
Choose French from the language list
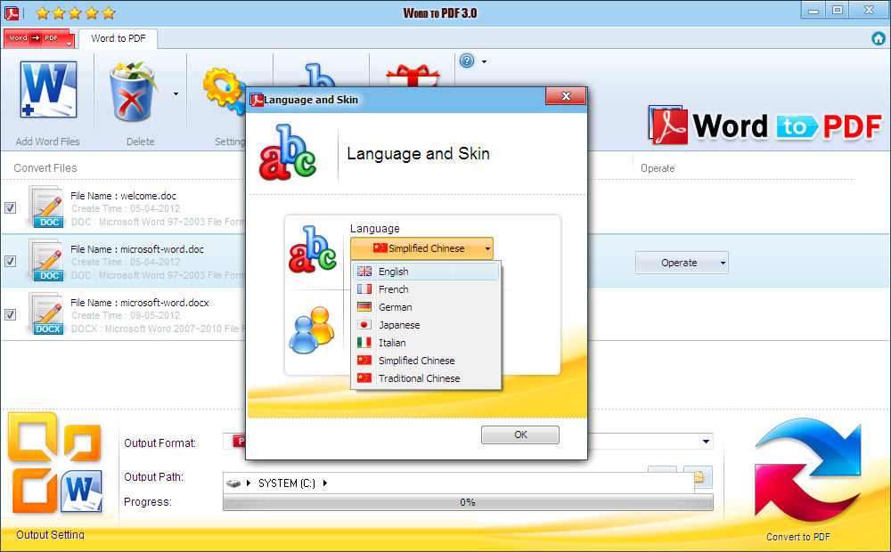pyautogui.click(x=426, y=289)
